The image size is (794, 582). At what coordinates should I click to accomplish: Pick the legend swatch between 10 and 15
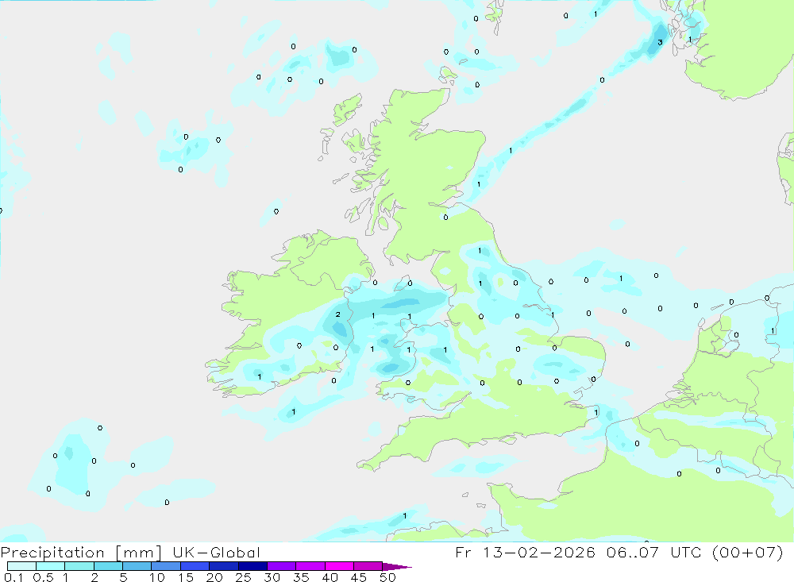click(166, 566)
